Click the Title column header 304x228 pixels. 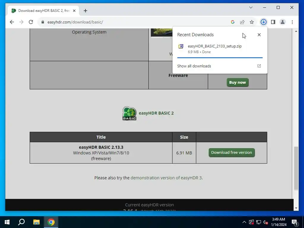coord(101,137)
